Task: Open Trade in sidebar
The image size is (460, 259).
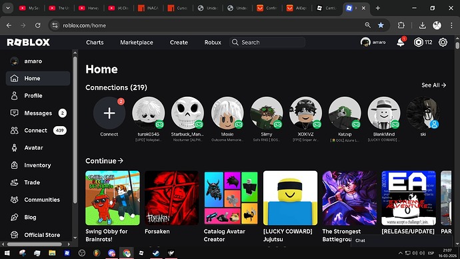Action: coord(38,182)
